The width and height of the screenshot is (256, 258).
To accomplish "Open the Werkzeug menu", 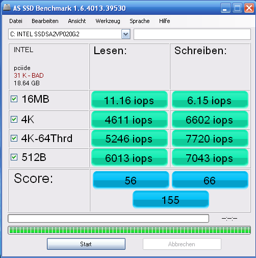I will tap(108, 21).
